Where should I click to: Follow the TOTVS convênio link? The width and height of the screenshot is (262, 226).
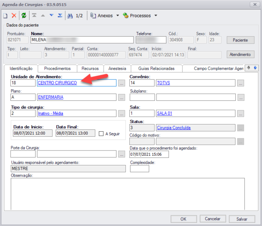[x=163, y=83]
